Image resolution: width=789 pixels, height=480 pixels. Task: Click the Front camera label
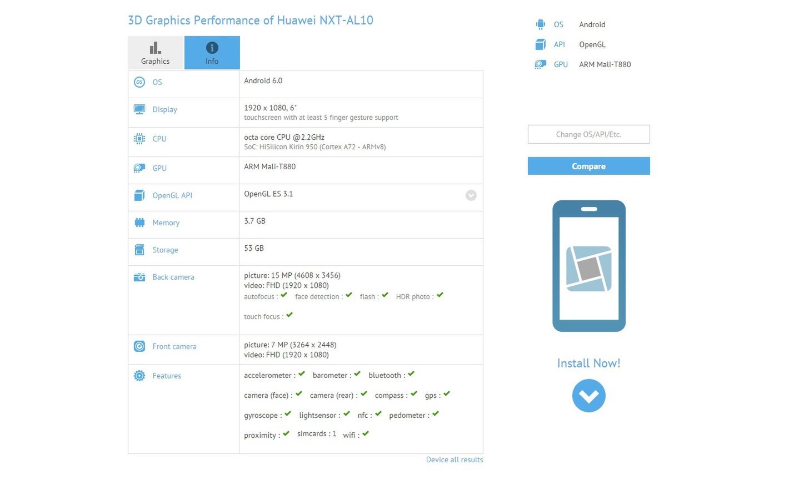[174, 346]
